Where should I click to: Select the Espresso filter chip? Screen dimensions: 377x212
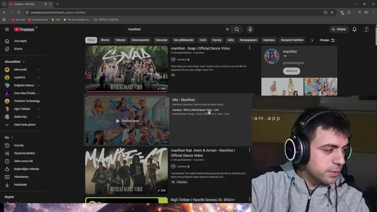(269, 40)
